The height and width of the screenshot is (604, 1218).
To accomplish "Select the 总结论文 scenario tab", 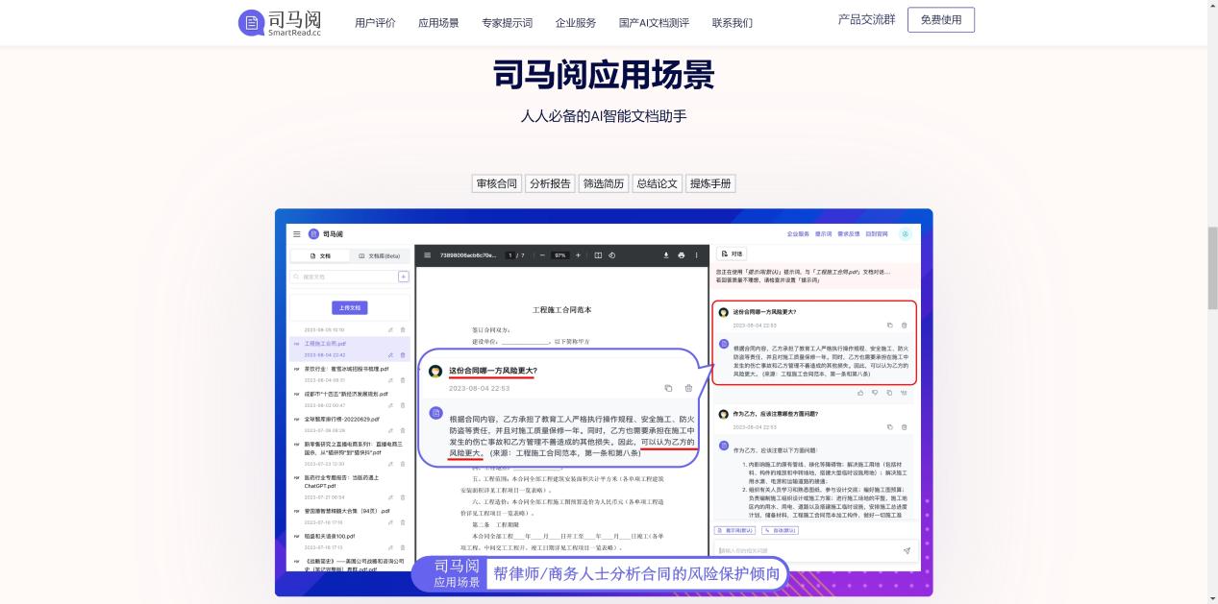I will click(658, 183).
